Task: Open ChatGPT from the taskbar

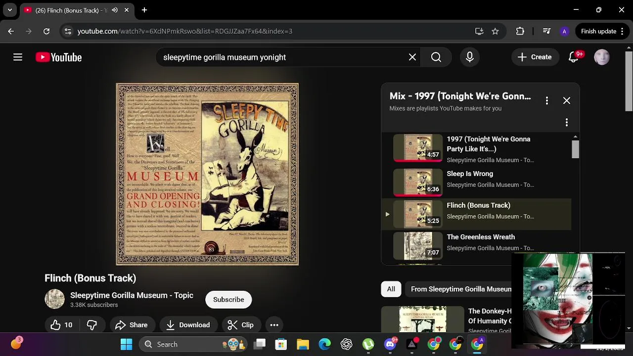Action: (346, 344)
